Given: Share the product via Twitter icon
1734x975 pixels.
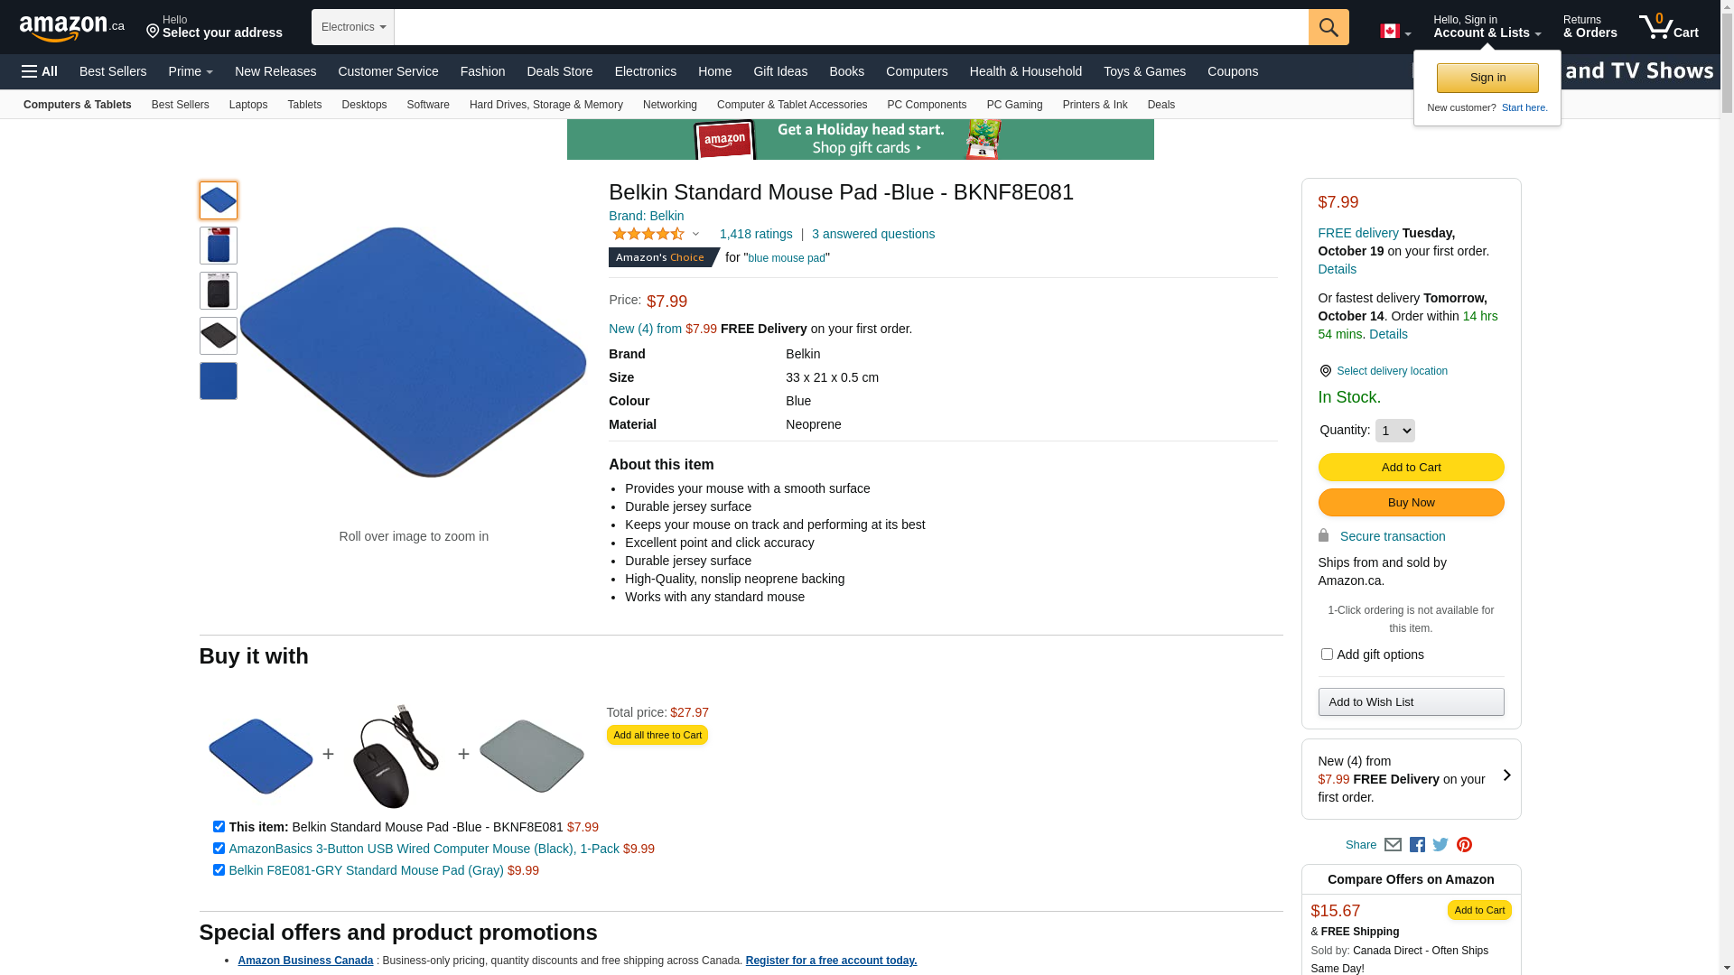Looking at the screenshot, I should tap(1440, 845).
